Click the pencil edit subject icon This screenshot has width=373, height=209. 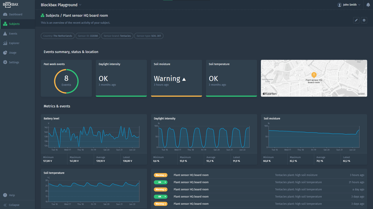coord(356,20)
